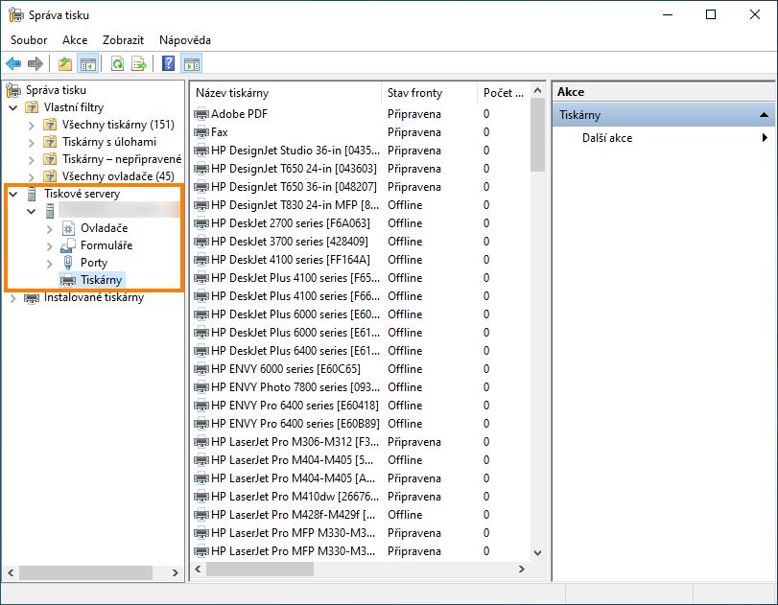This screenshot has width=778, height=605.
Task: Click the Export list toolbar icon
Action: point(139,64)
